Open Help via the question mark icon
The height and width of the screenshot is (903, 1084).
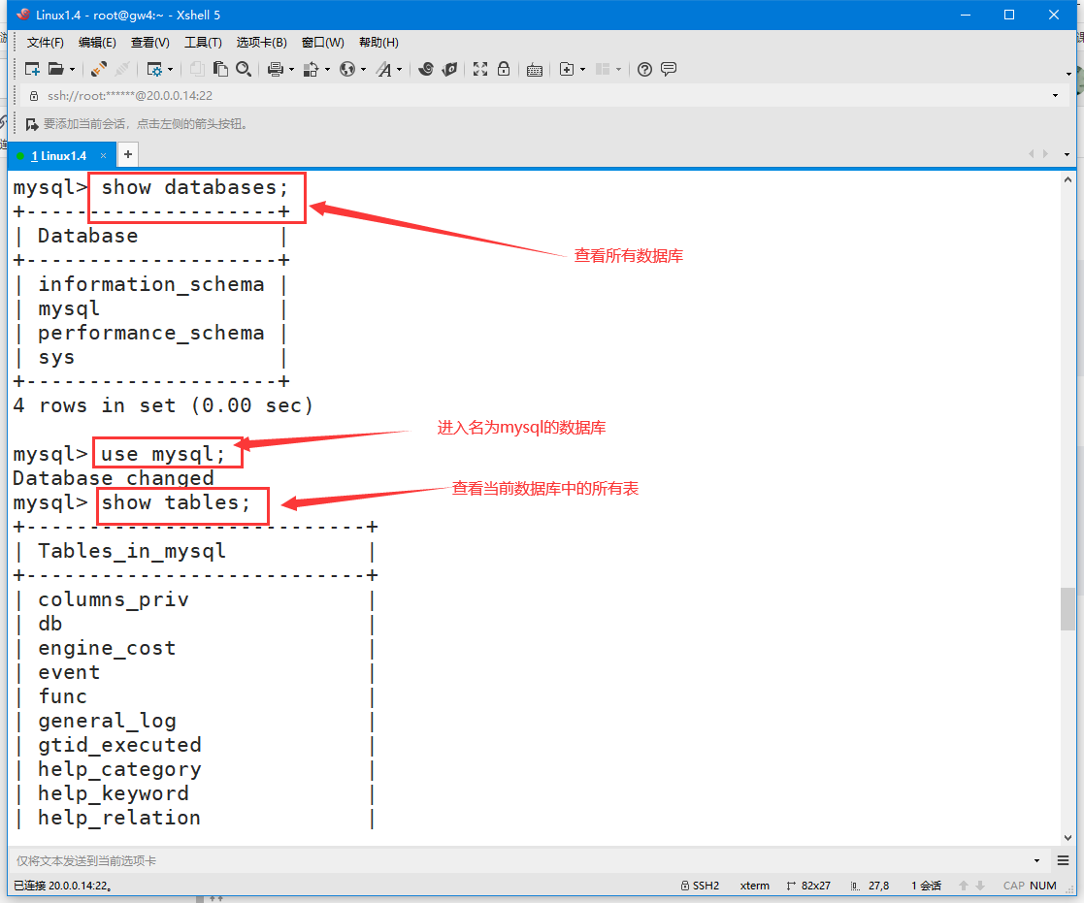[645, 69]
